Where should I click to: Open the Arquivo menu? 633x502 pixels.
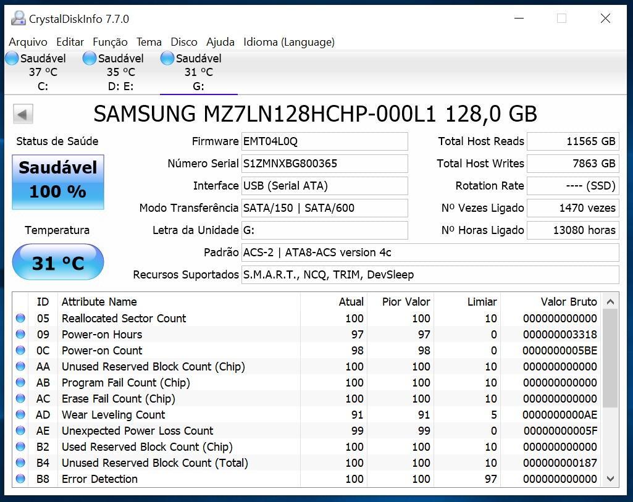click(x=28, y=42)
